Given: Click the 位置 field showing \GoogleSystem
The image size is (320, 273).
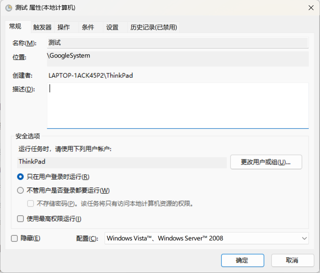Looking at the screenshot, I should 177,59.
